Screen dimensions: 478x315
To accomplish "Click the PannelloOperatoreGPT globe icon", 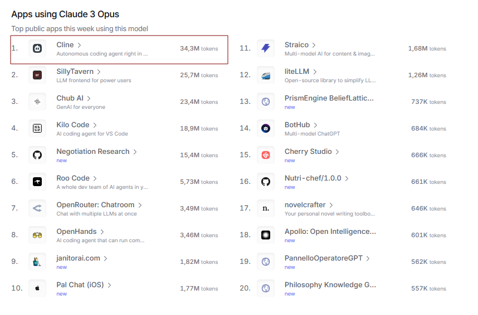I will point(266,262).
